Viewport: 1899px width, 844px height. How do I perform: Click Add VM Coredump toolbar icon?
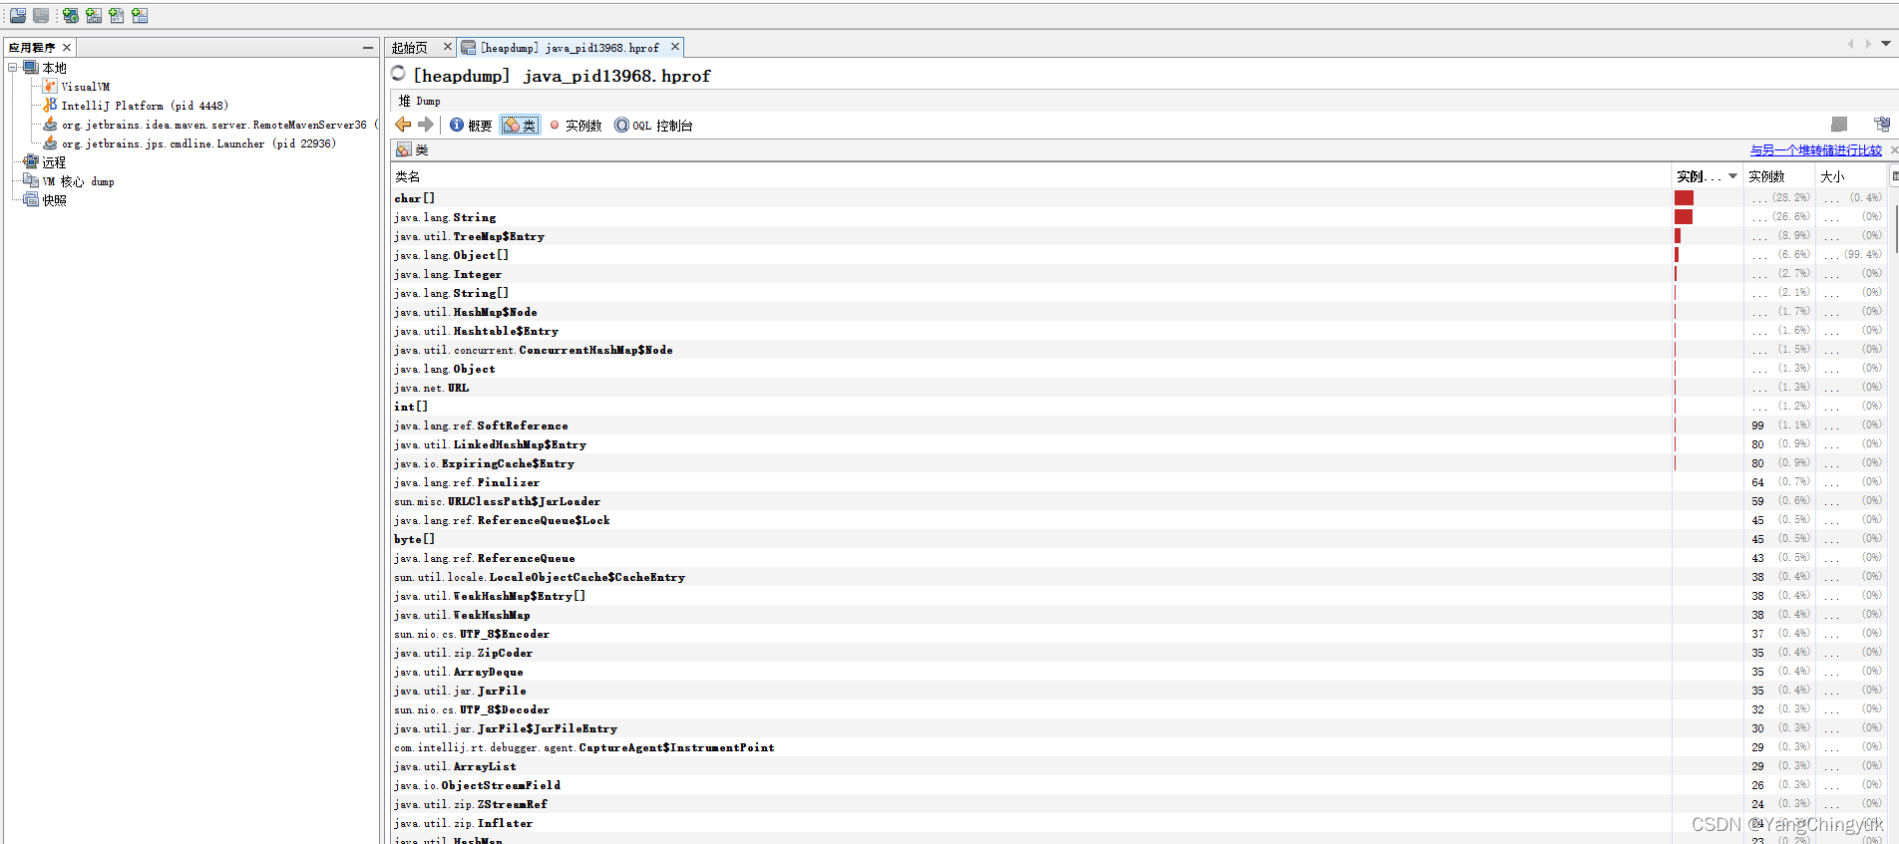(117, 15)
